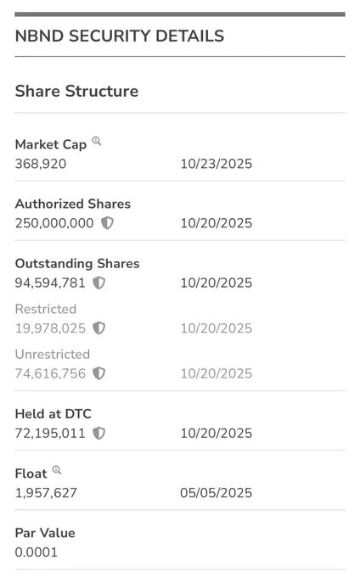Click the Market Cap date 10/23/2025

216,164
